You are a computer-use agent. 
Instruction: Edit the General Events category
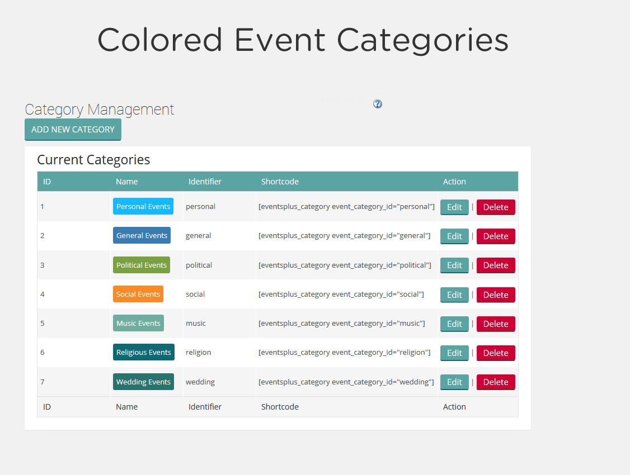(454, 236)
